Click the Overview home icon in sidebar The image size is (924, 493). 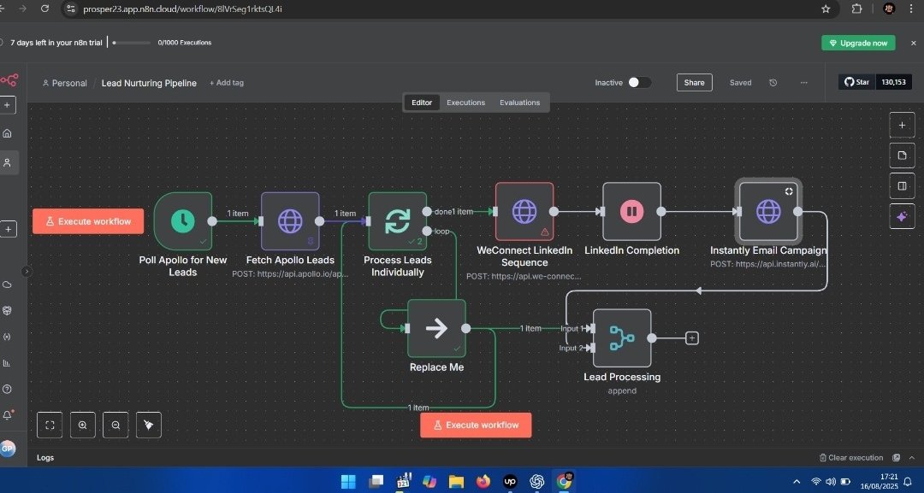8,133
